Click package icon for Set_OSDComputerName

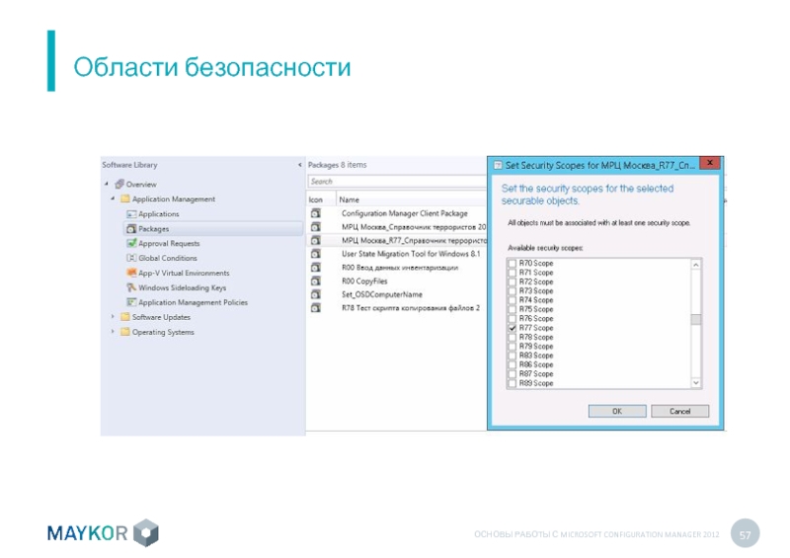pos(316,294)
